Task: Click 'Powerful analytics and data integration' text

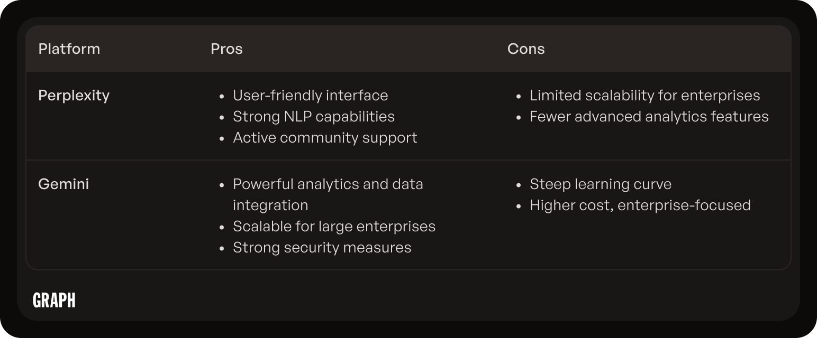Action: 328,195
